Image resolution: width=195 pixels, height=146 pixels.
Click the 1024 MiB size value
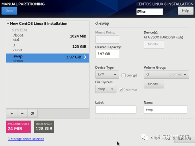pyautogui.click(x=78, y=36)
